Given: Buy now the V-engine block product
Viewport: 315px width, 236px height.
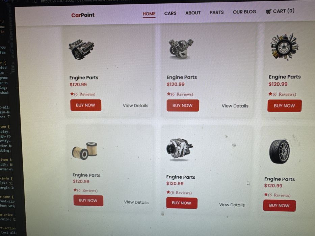Looking at the screenshot, I should 86,105.
